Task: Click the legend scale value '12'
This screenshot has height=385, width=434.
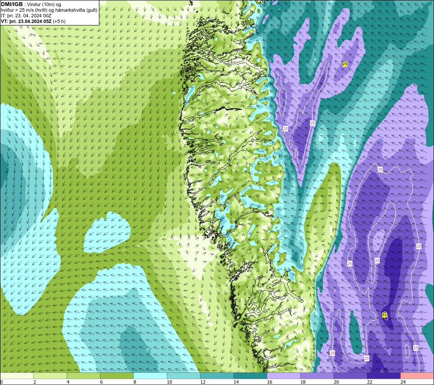Action: pyautogui.click(x=203, y=382)
